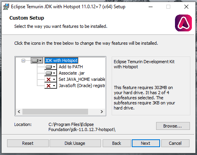Click the Adoptium logo icon
The height and width of the screenshot is (155, 197).
point(183,23)
